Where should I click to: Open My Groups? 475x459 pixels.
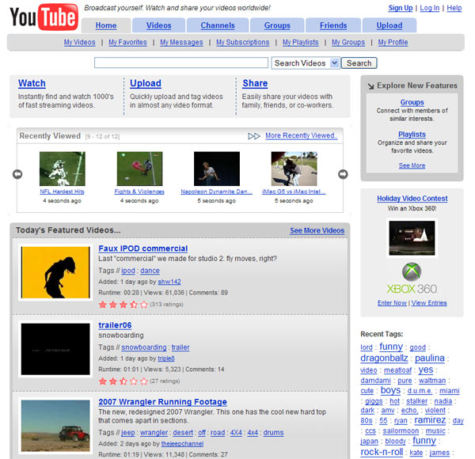click(x=348, y=43)
